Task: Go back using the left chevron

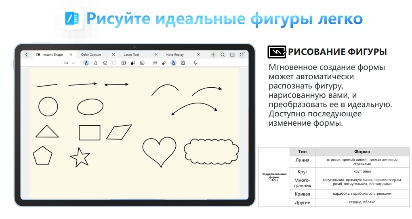Action: [27, 55]
